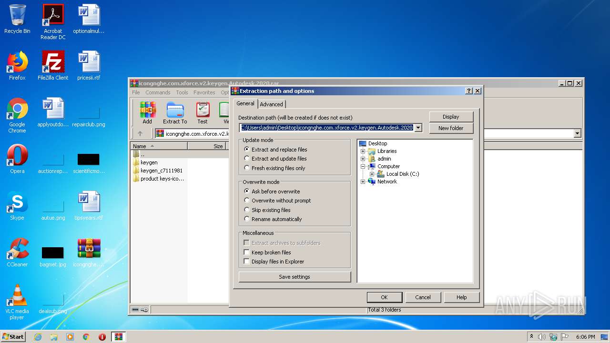Click the destination path text field

(x=326, y=128)
